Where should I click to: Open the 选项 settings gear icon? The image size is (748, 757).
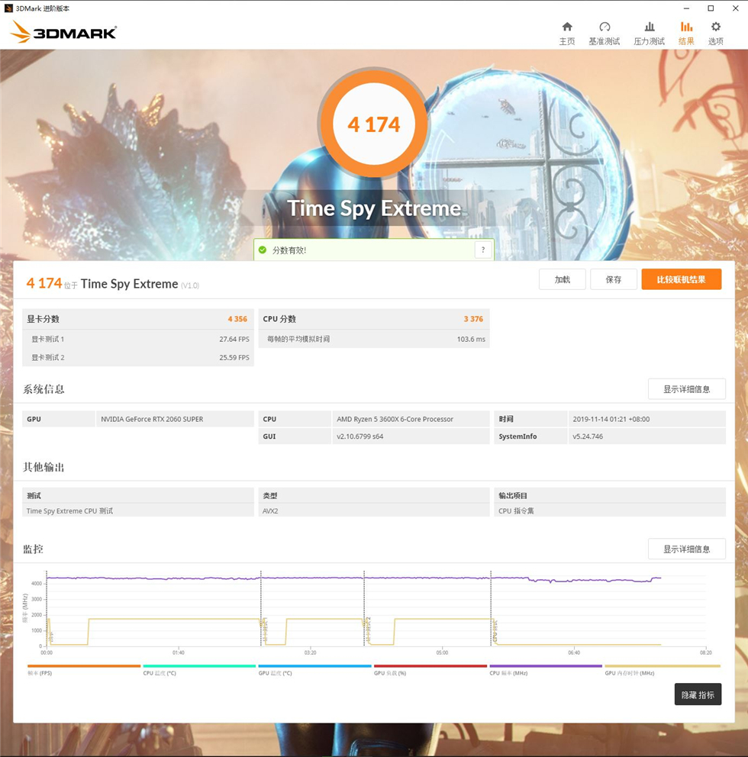point(715,26)
